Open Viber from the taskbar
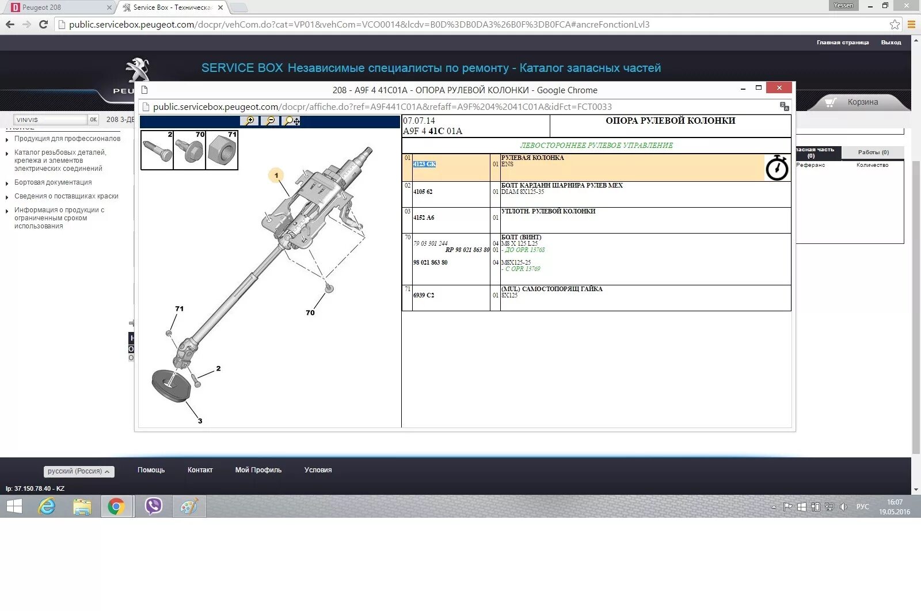 pos(153,506)
